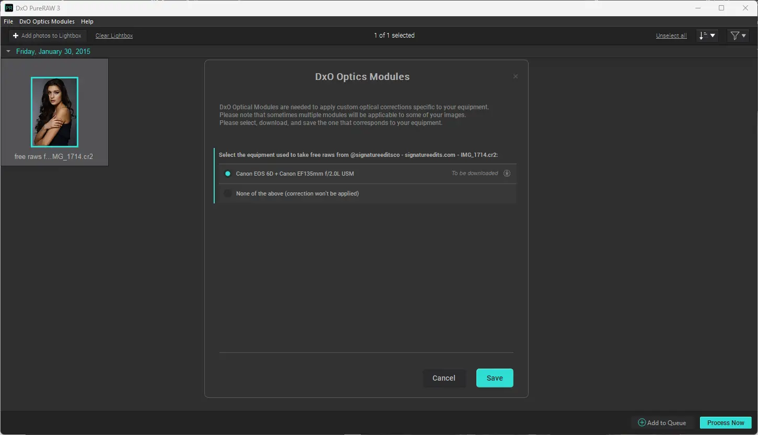This screenshot has width=758, height=435.
Task: Click the 'To be downloaded' status text
Action: [475, 174]
